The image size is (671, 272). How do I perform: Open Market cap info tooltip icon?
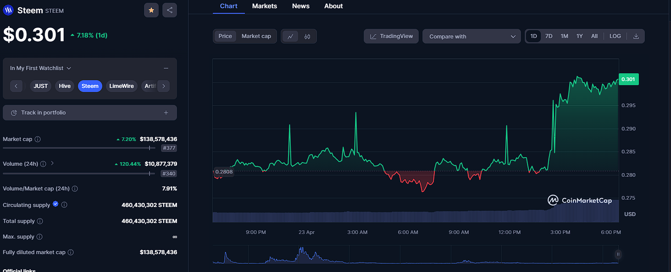(38, 139)
